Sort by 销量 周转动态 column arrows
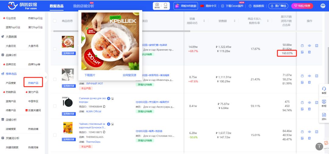Viewport: 329px width, 154px height. coord(204,21)
